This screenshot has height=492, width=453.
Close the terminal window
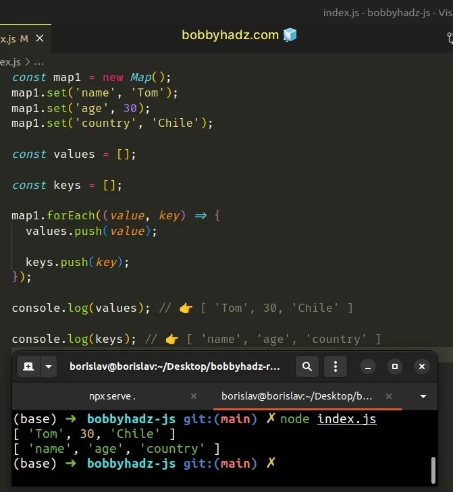[x=422, y=366]
